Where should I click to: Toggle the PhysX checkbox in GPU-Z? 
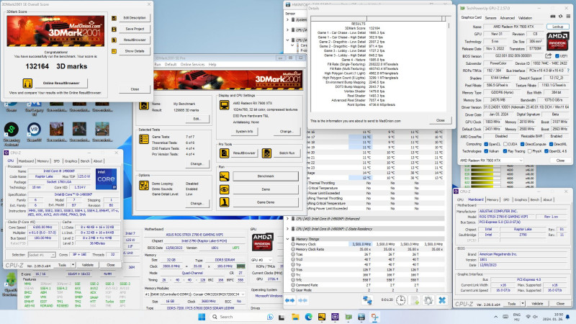coord(529,151)
